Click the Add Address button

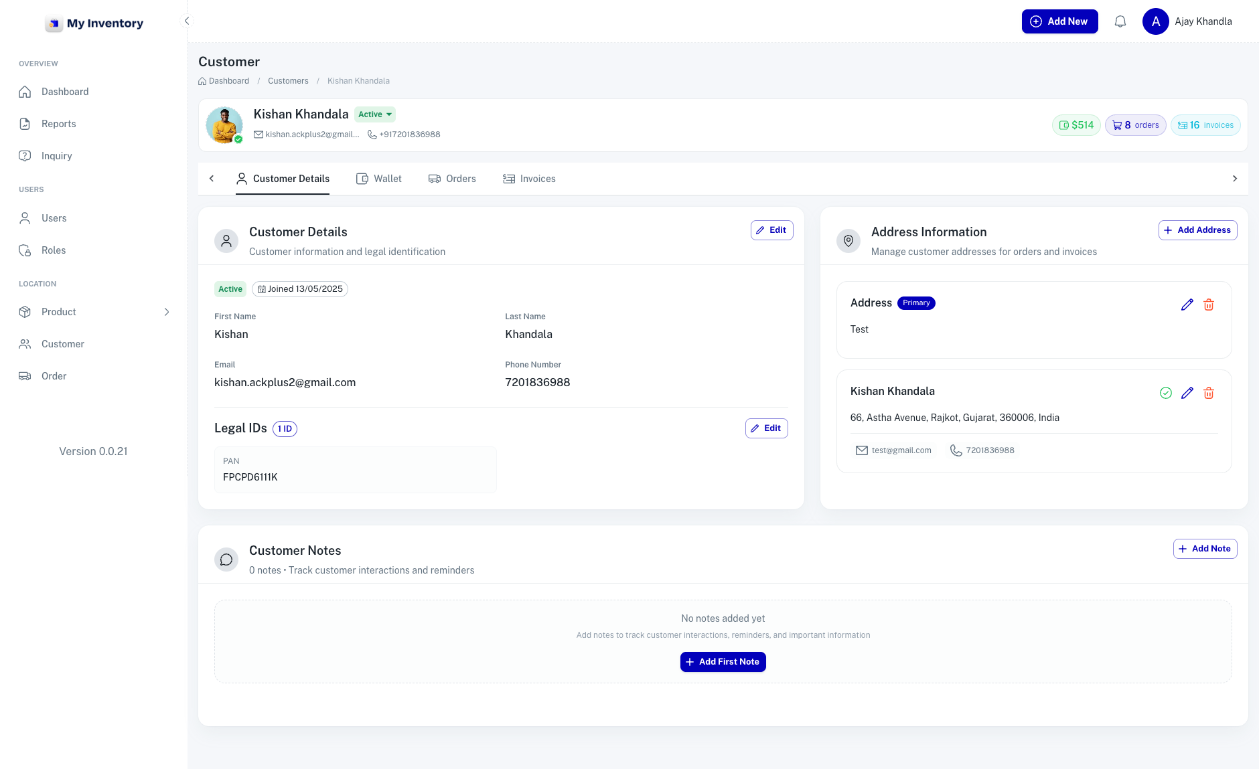[1197, 230]
